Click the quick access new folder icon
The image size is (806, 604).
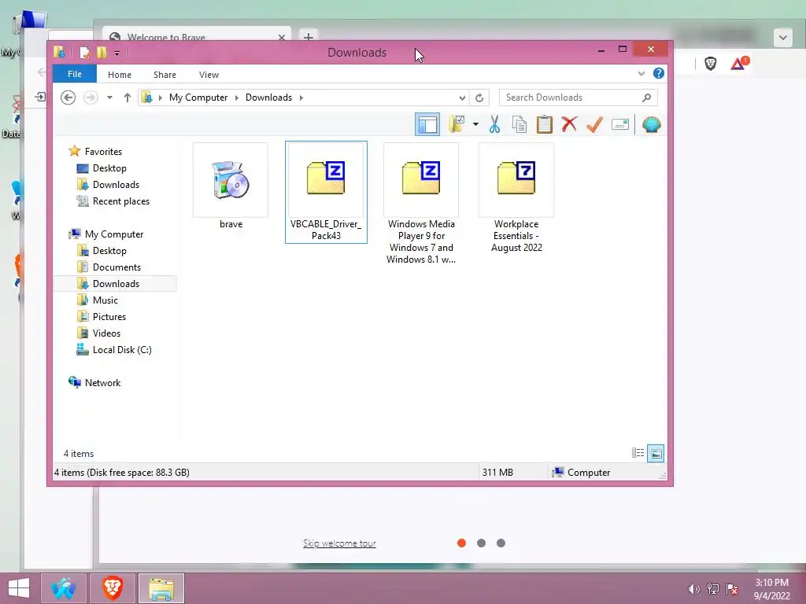[102, 52]
